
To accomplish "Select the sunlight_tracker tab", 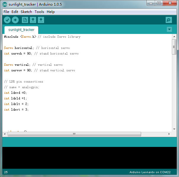I will 21,30.
